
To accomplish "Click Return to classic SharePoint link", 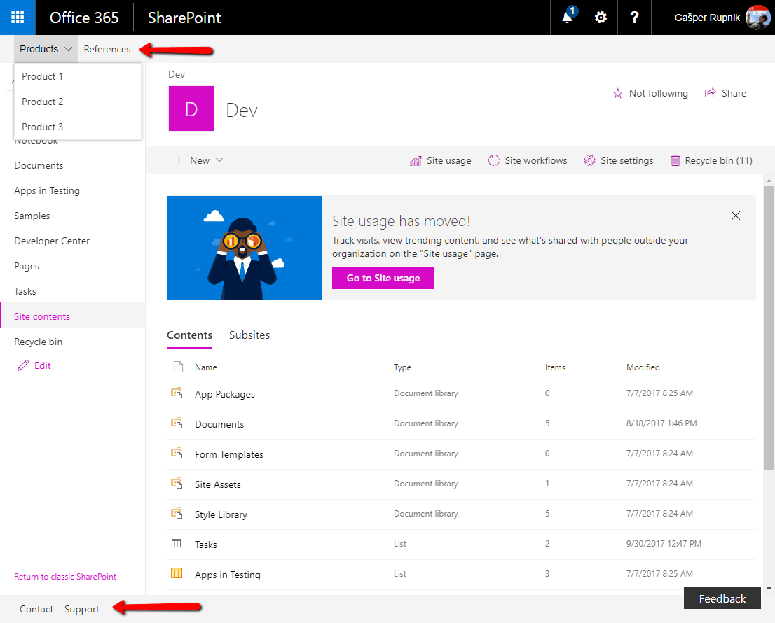I will click(65, 577).
